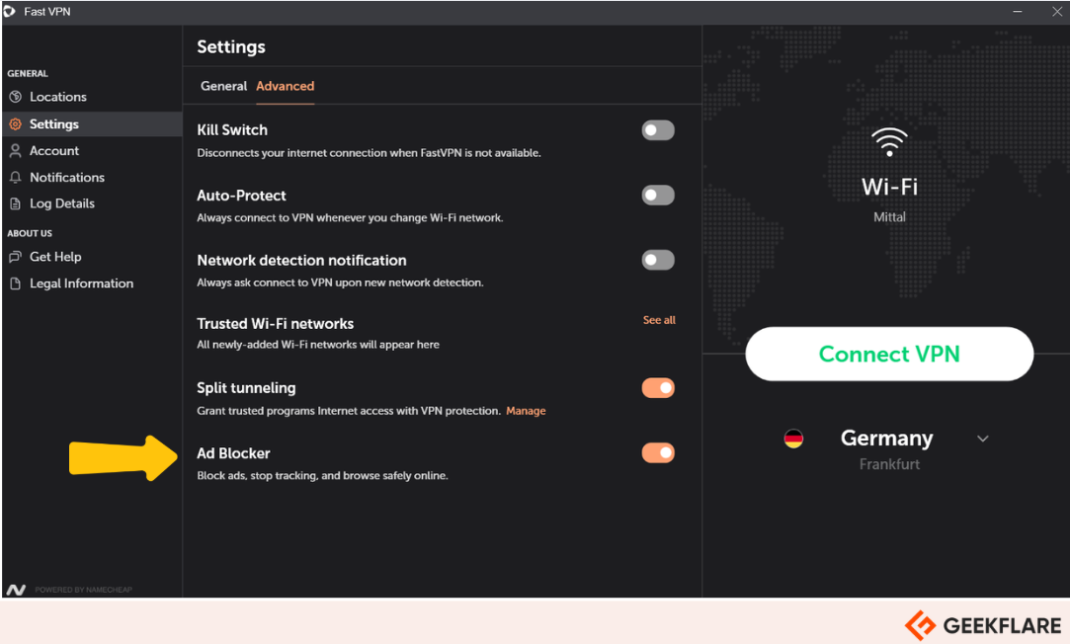See all Trusted Wi-Fi networks

click(659, 320)
